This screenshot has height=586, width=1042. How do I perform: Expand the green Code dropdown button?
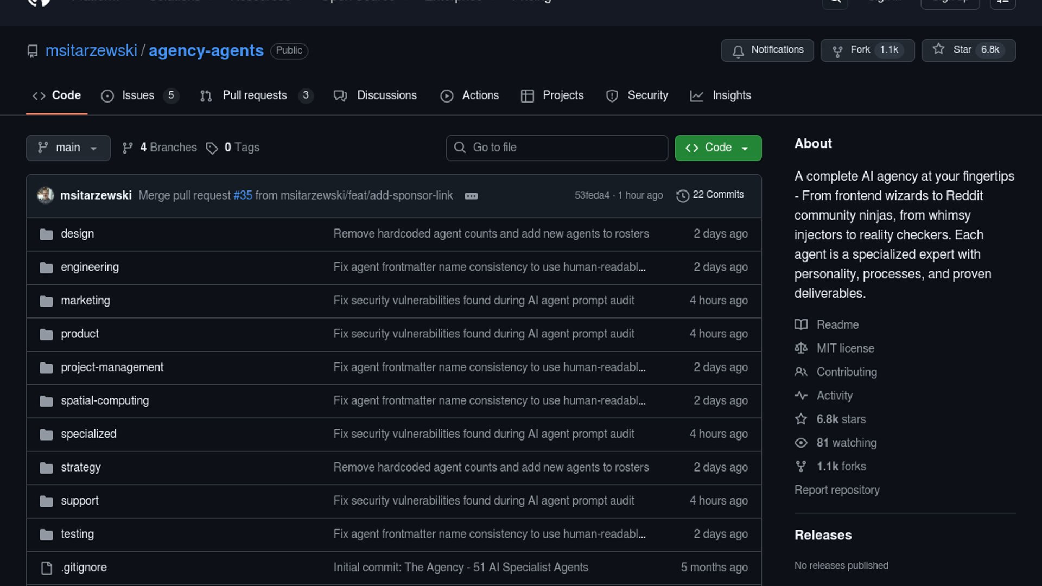pyautogui.click(x=717, y=148)
